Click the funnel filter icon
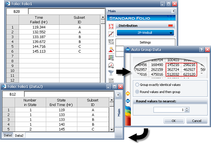This screenshot has height=143, width=211. point(111,73)
